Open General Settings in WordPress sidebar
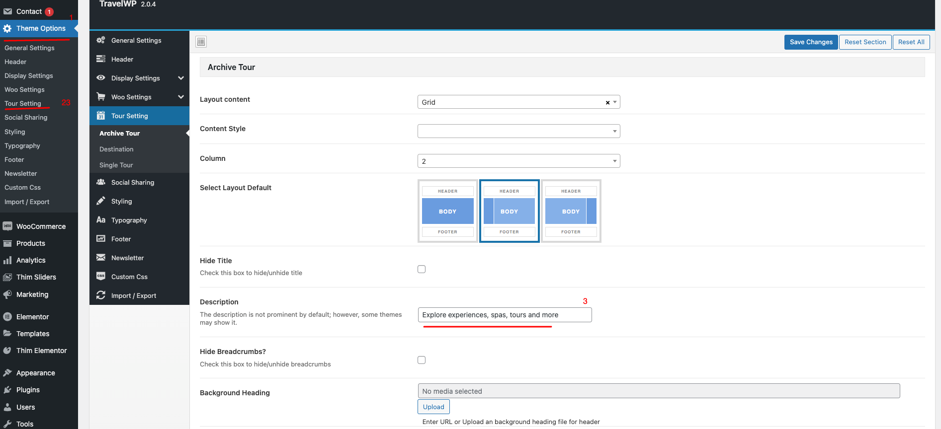The width and height of the screenshot is (941, 429). tap(29, 48)
